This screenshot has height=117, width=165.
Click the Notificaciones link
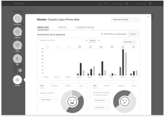pos(118,3)
